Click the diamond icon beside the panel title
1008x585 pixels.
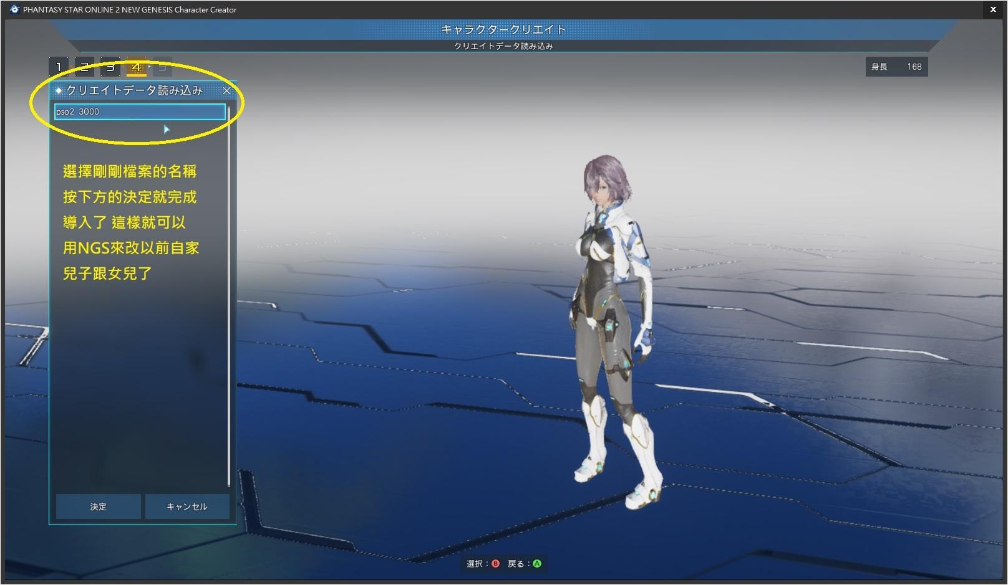click(x=59, y=90)
